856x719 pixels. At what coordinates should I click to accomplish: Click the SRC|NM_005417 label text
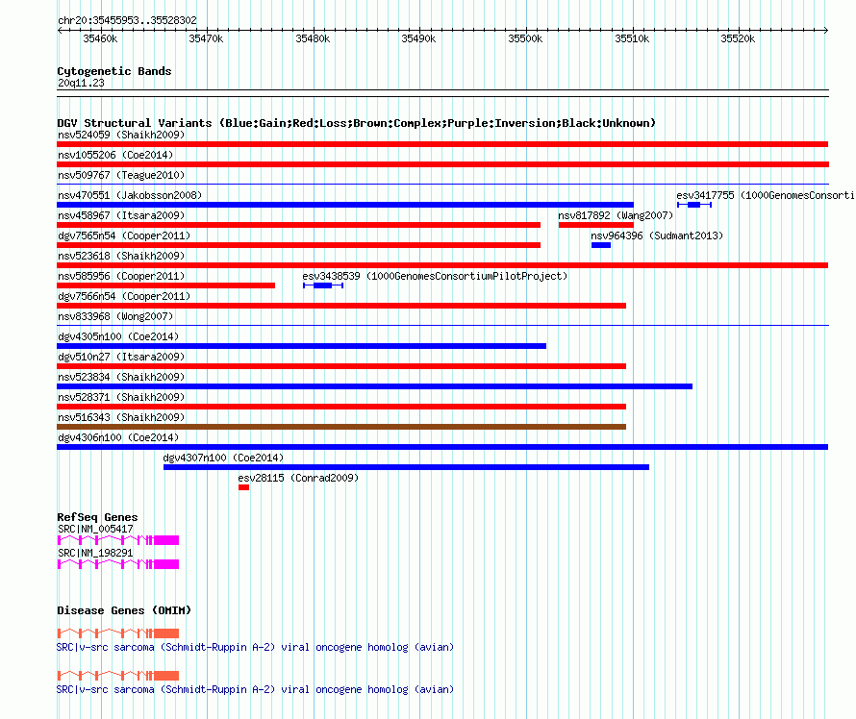click(95, 530)
